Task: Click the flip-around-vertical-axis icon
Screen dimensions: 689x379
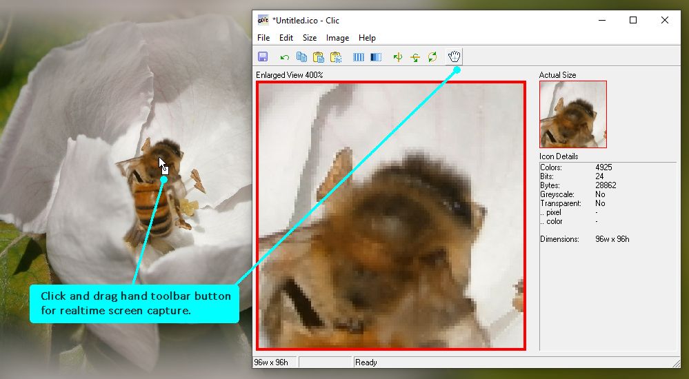Action: point(398,57)
